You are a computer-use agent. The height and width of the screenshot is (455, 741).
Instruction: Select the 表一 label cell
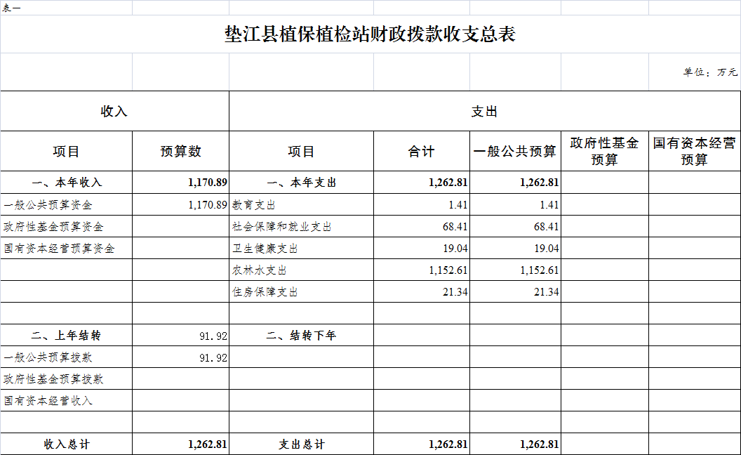[x=11, y=8]
